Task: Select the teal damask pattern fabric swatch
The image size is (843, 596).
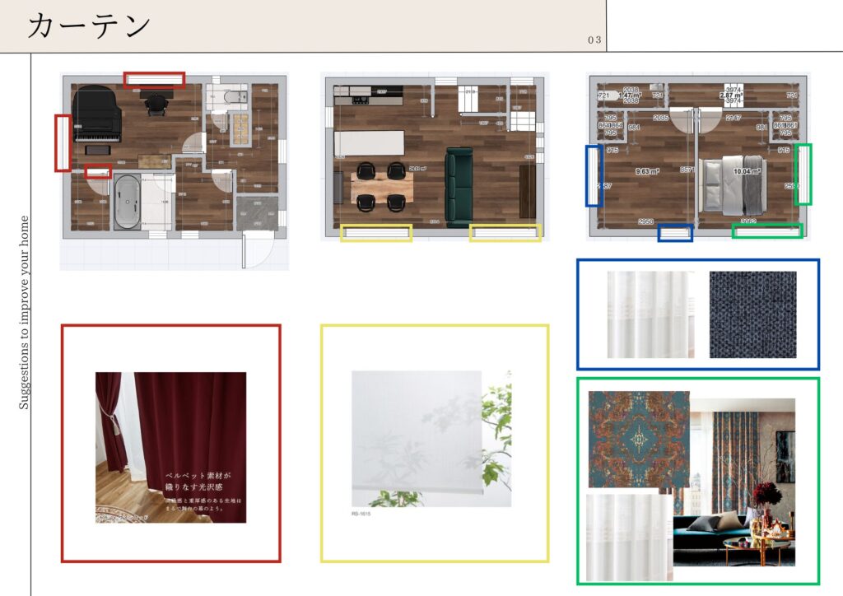Action: (639, 439)
